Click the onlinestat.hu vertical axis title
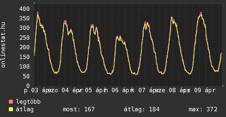Screen dimensions: 226x117 click(3, 45)
